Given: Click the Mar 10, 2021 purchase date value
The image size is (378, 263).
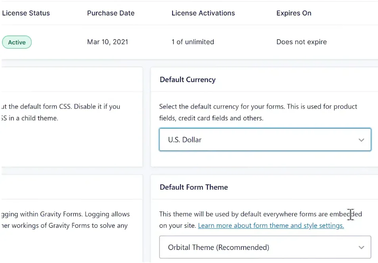Looking at the screenshot, I should pyautogui.click(x=107, y=42).
